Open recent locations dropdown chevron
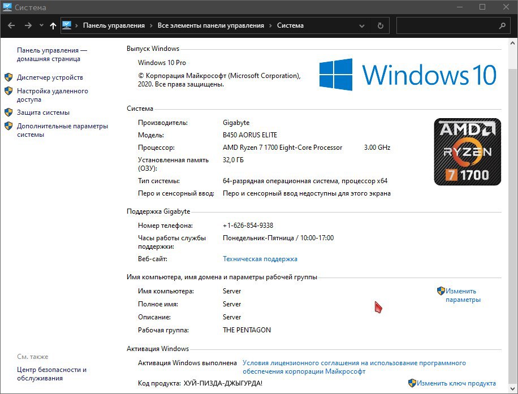The height and width of the screenshot is (394, 518). [41, 25]
